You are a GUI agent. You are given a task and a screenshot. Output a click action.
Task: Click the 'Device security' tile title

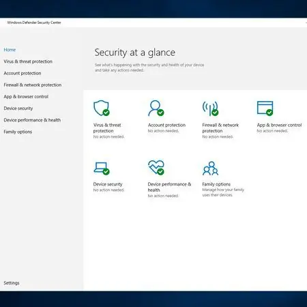(x=108, y=184)
